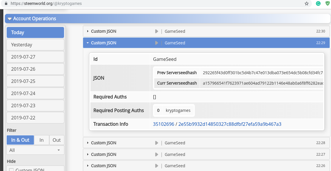
Task: Show Yesterday's operations
Action: pyautogui.click(x=35, y=45)
